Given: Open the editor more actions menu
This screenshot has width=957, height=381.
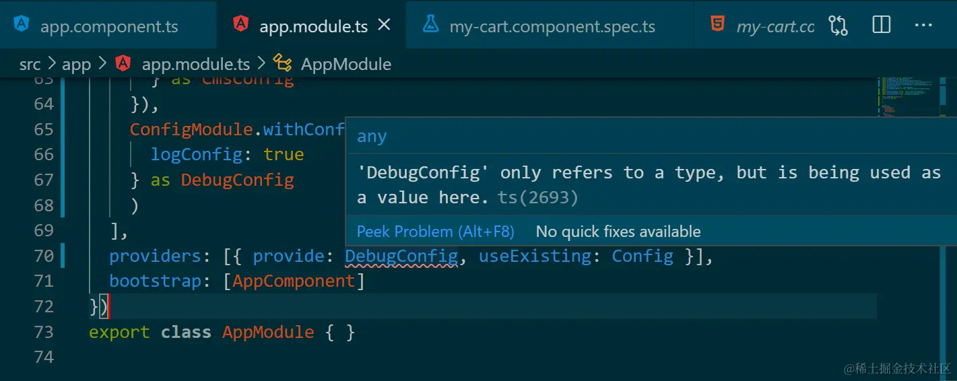Looking at the screenshot, I should coord(923,26).
